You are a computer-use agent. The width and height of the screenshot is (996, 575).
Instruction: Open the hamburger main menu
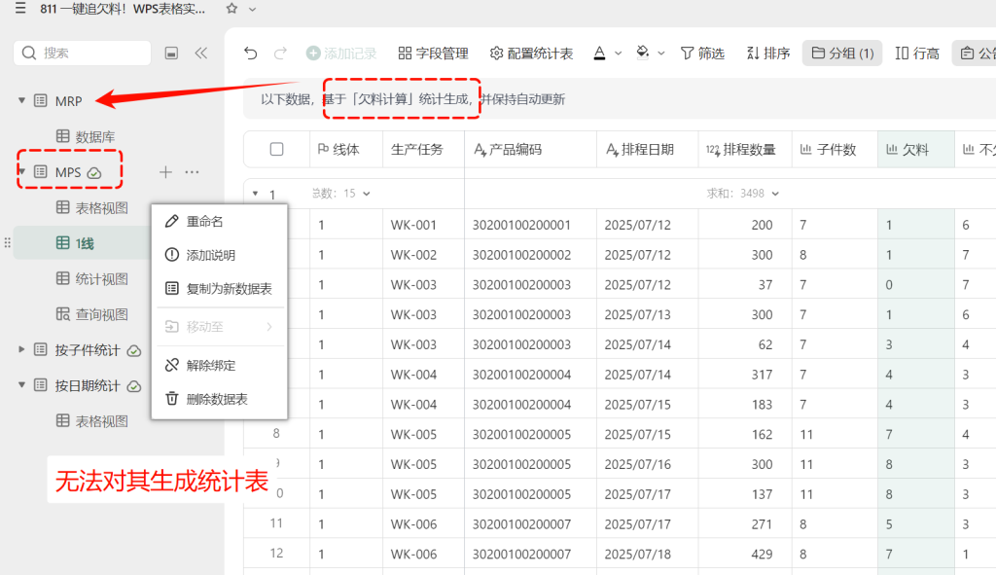[x=20, y=8]
